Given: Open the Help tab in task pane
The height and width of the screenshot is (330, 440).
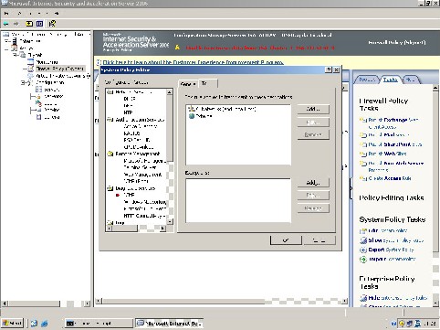Looking at the screenshot, I should coord(411,80).
